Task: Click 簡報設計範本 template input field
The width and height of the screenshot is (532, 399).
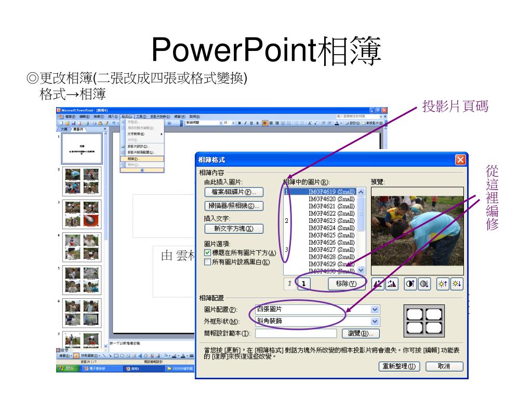Action: (296, 334)
